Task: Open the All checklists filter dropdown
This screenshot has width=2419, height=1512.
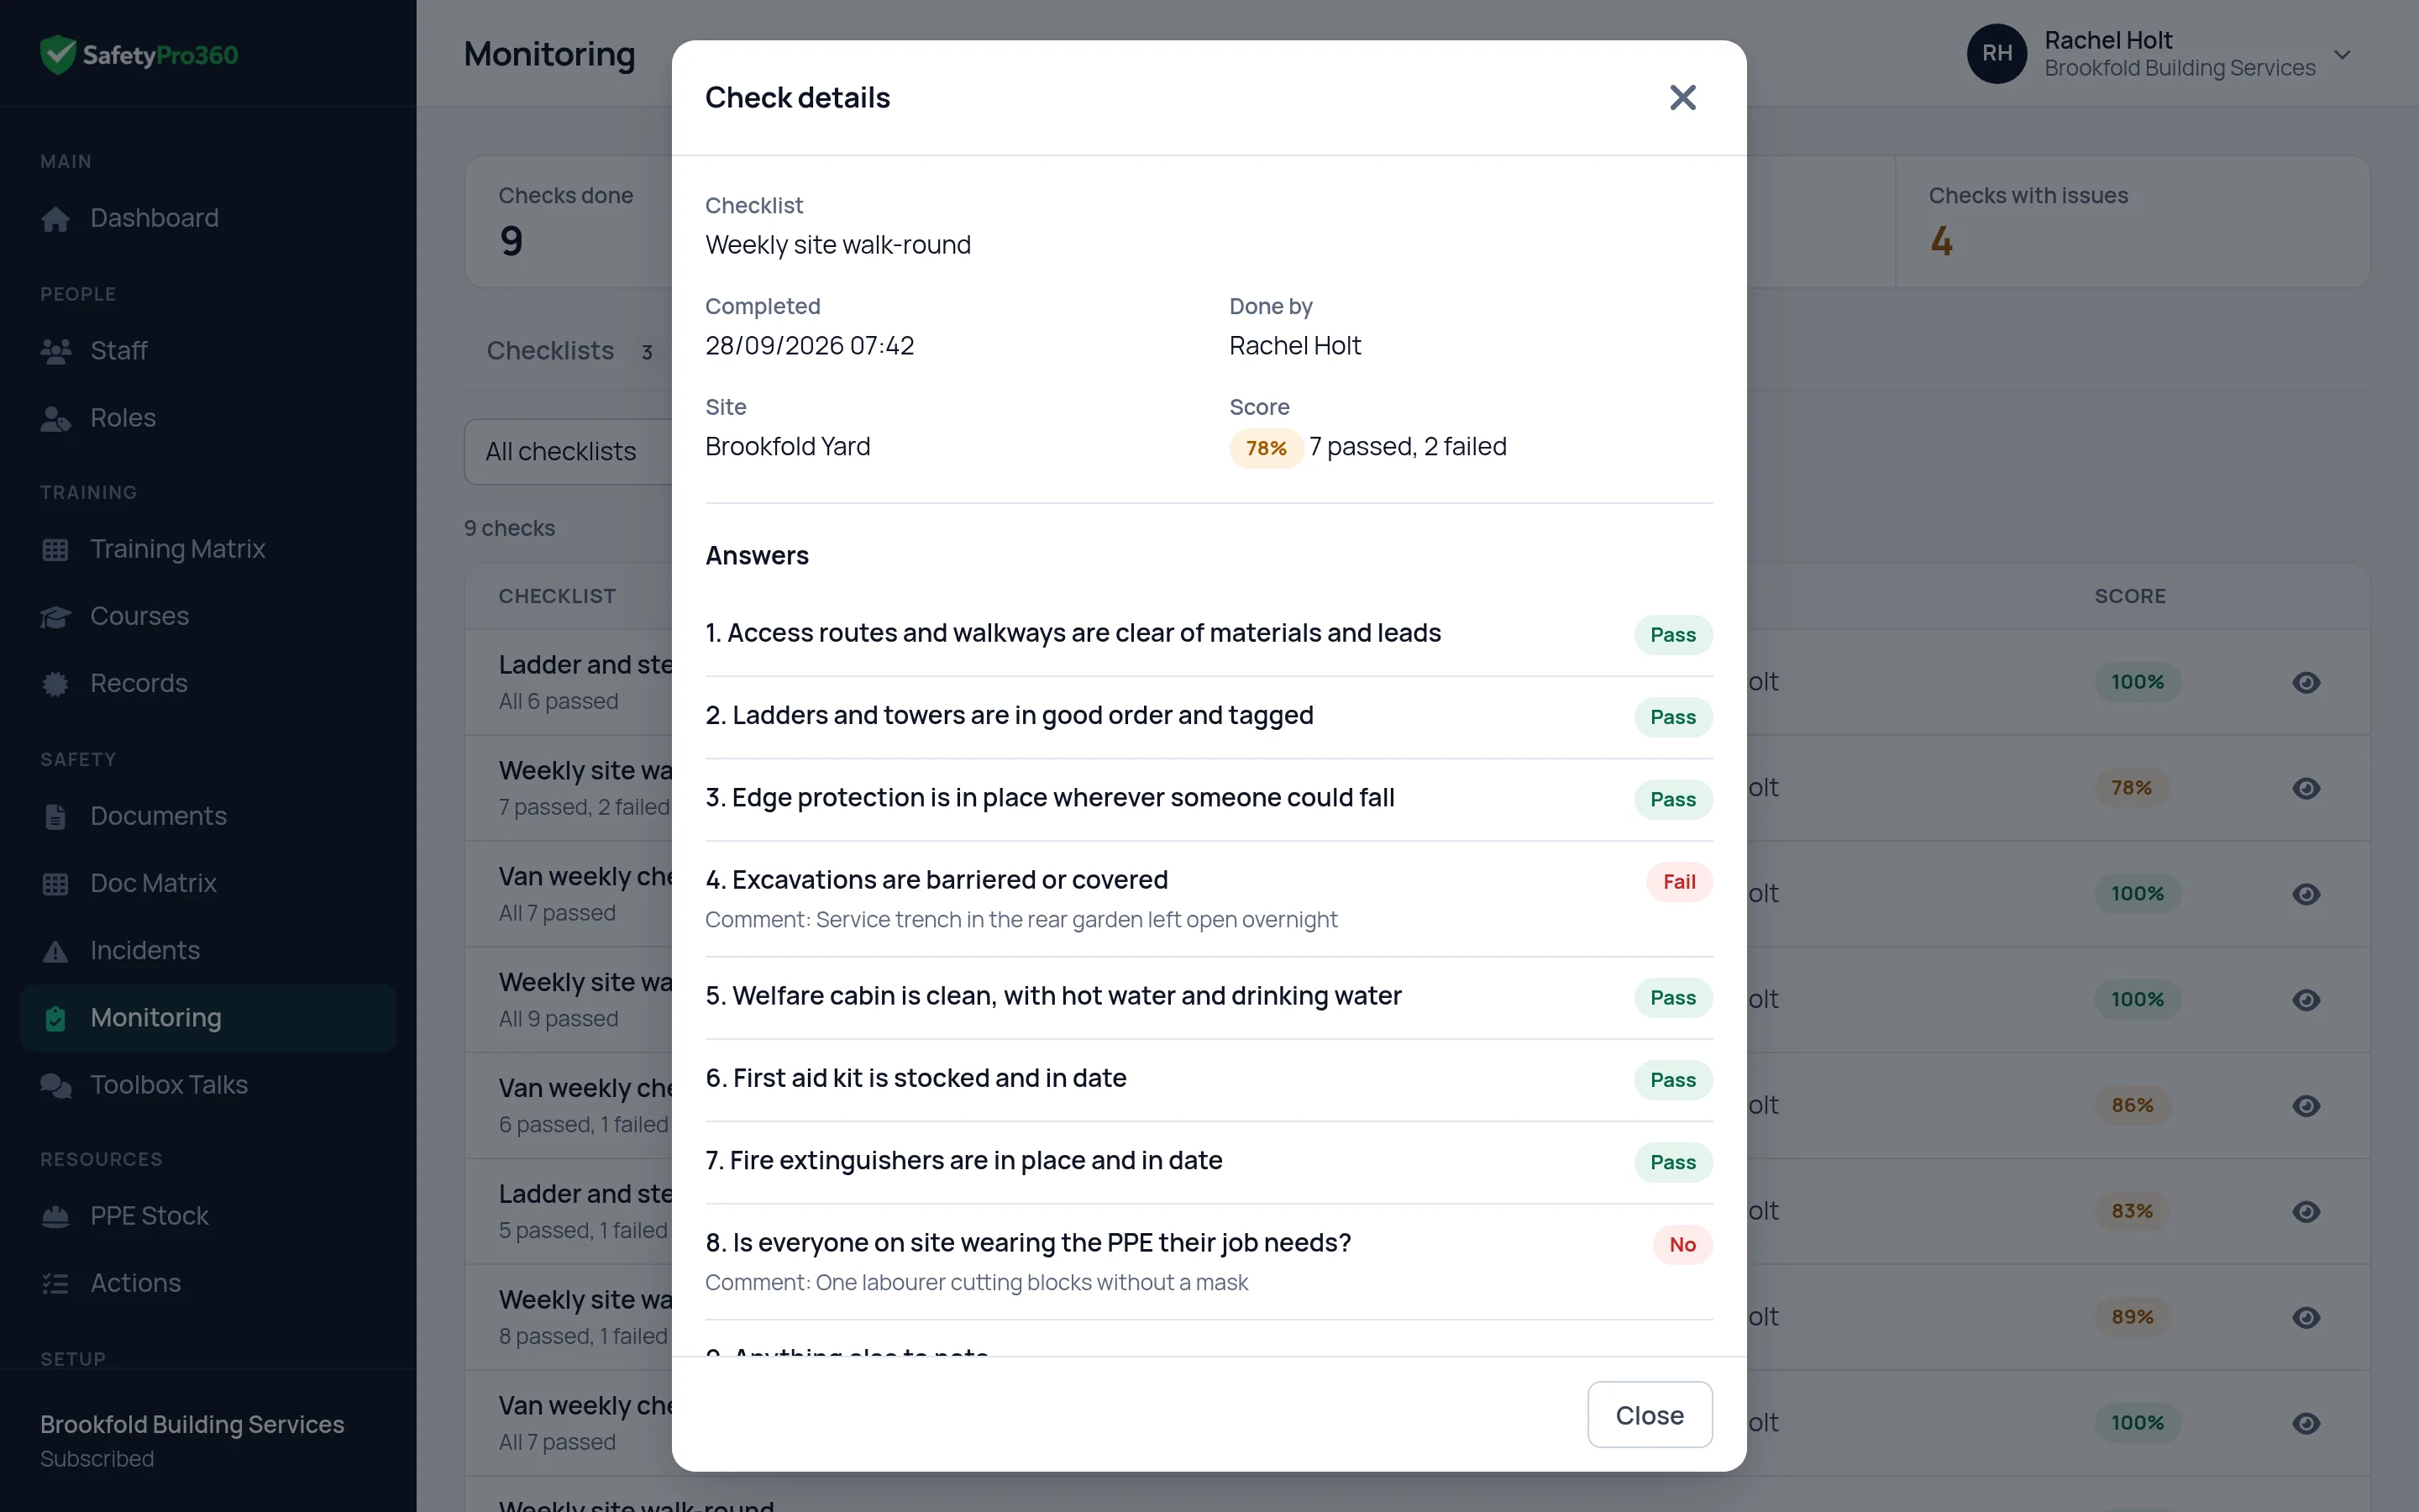Action: point(568,451)
